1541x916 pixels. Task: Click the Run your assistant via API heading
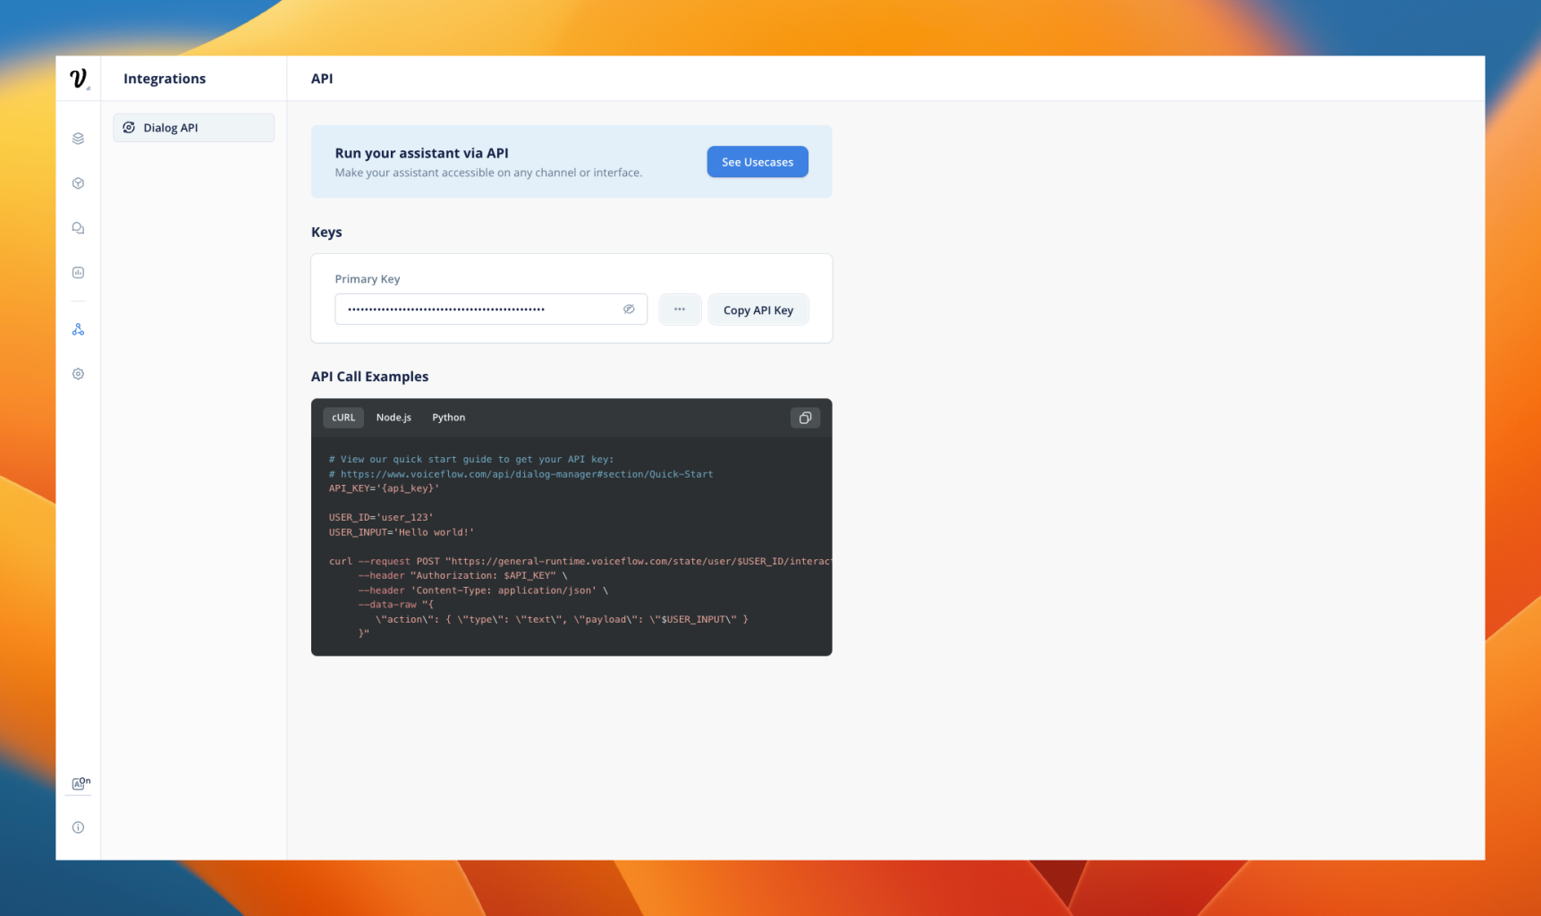pyautogui.click(x=422, y=153)
